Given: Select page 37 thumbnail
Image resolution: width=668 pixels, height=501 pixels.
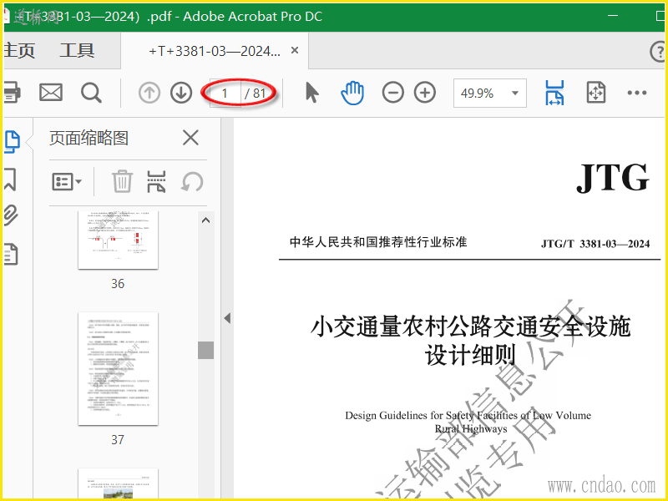Looking at the screenshot, I should pos(118,369).
